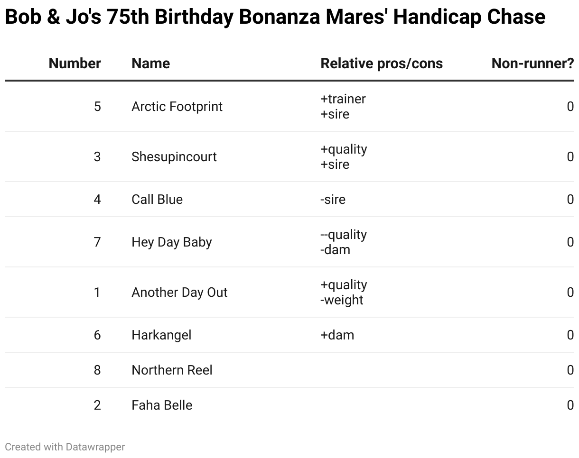Image resolution: width=579 pixels, height=458 pixels.
Task: Select the +dam cell for Harkangel
Action: [337, 335]
